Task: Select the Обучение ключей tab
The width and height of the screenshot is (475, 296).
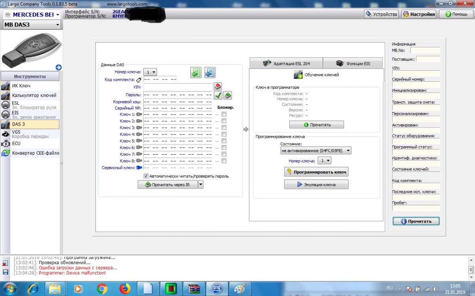Action: click(x=316, y=75)
